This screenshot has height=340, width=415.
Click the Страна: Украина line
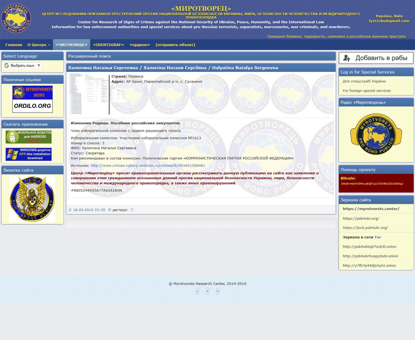pyautogui.click(x=127, y=76)
